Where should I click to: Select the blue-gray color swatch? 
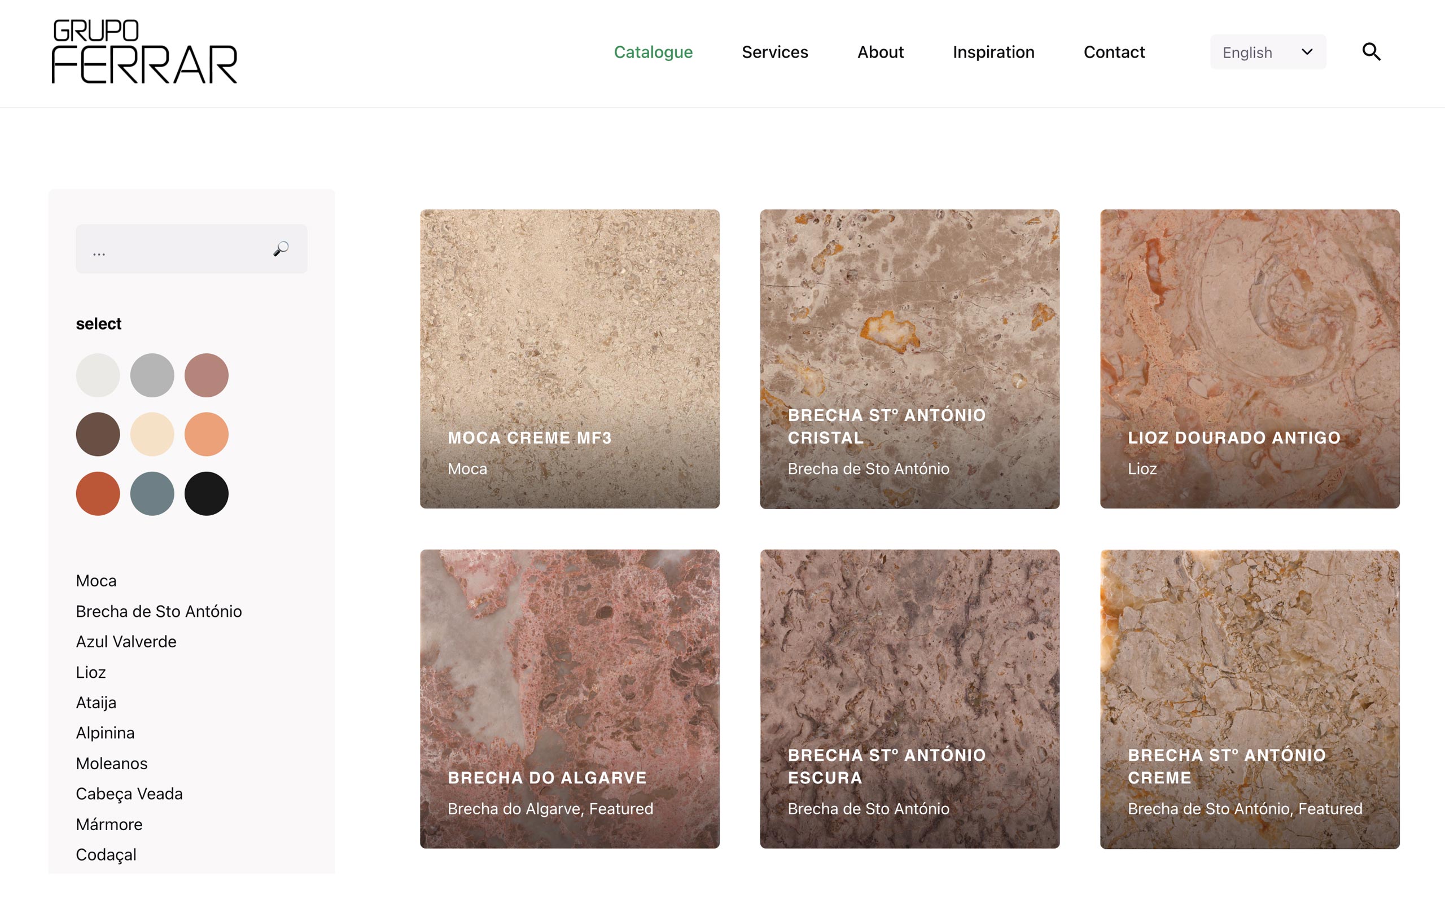[152, 493]
